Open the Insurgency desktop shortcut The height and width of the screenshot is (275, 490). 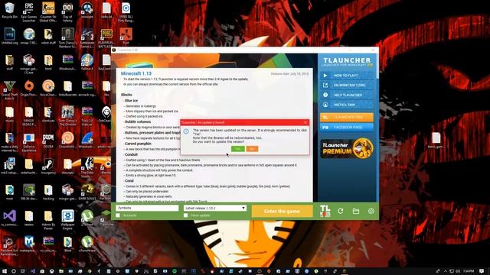coord(48,167)
